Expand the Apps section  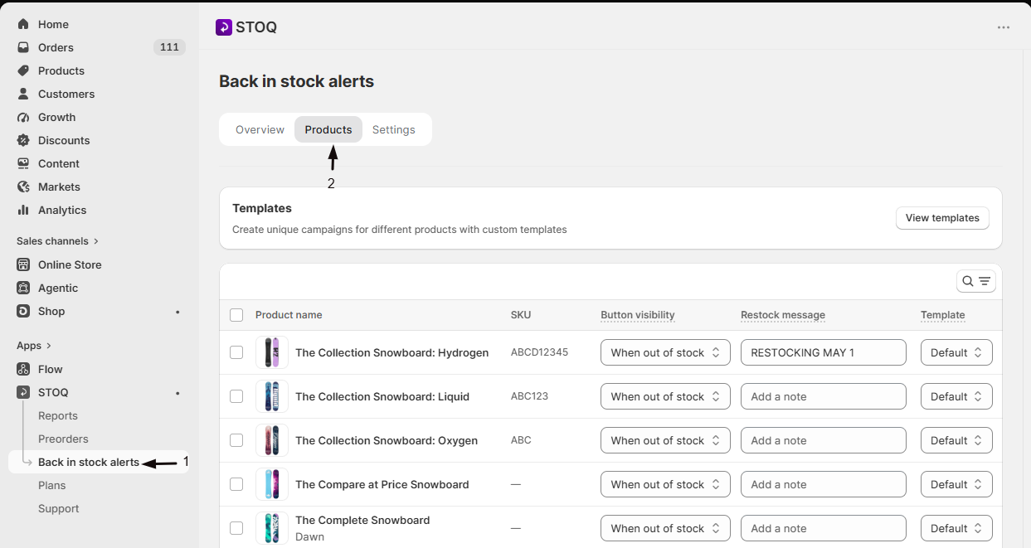point(34,346)
